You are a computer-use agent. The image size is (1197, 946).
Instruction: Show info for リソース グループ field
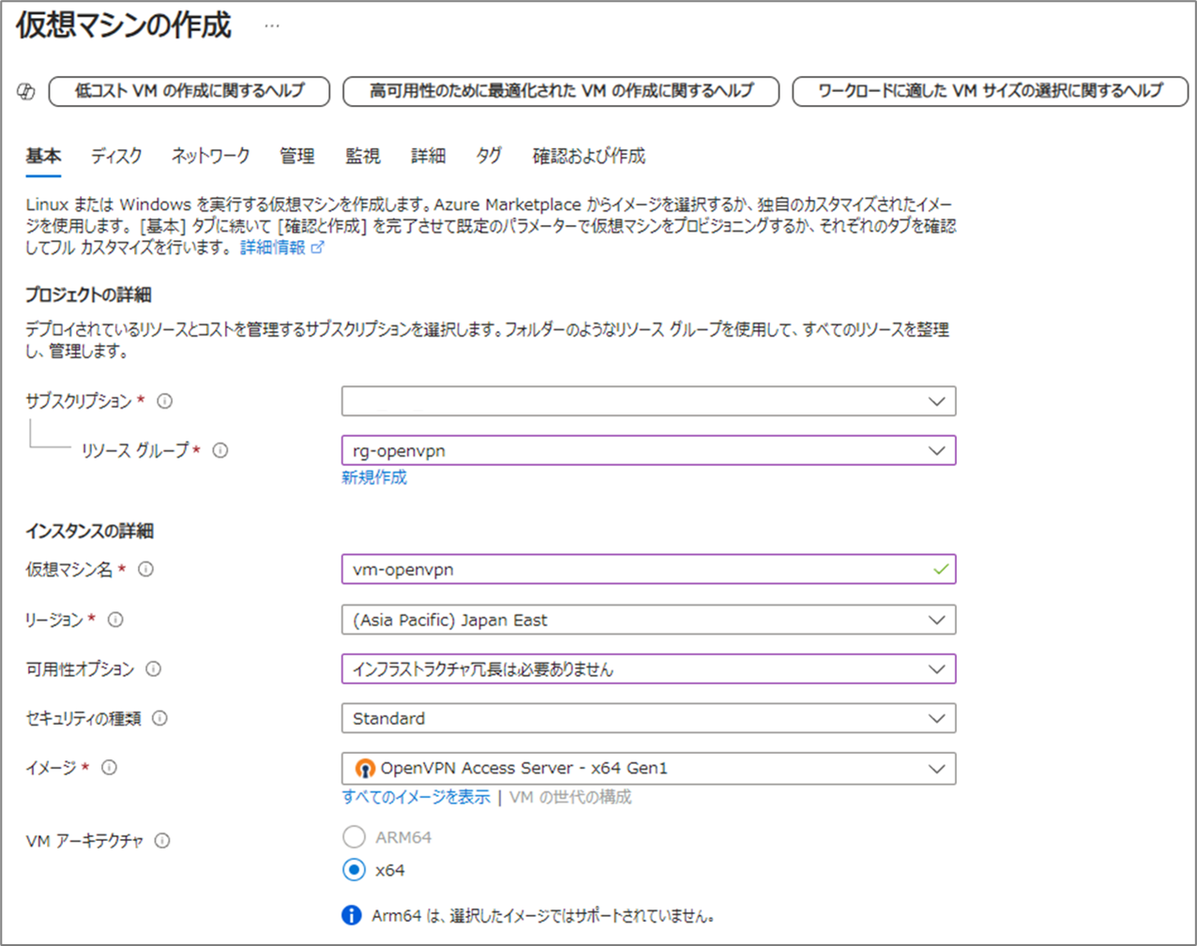(x=220, y=450)
